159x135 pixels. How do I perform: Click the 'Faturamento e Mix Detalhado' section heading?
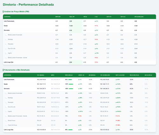click(x=17, y=70)
